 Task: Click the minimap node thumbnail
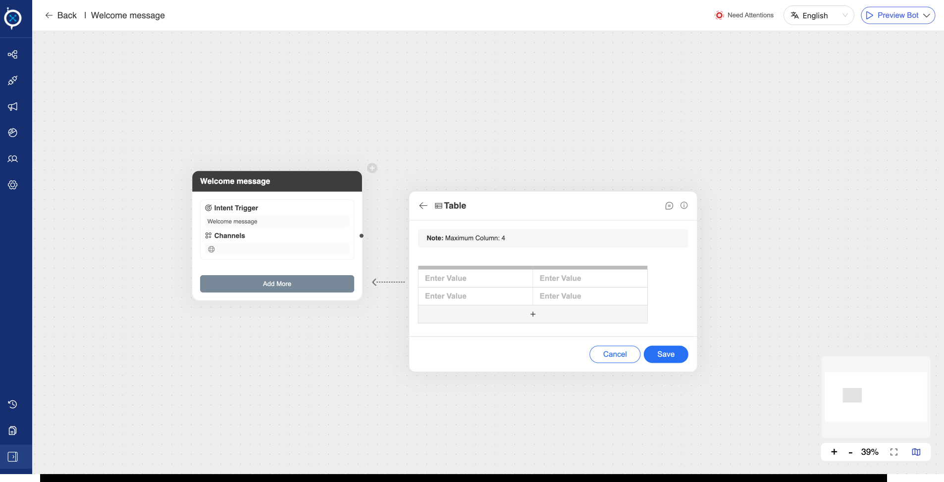click(852, 395)
